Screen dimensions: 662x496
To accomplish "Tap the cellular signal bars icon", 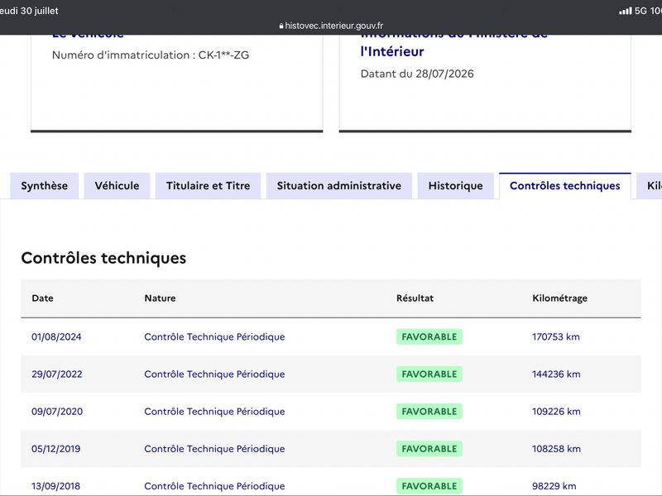I will tap(626, 11).
